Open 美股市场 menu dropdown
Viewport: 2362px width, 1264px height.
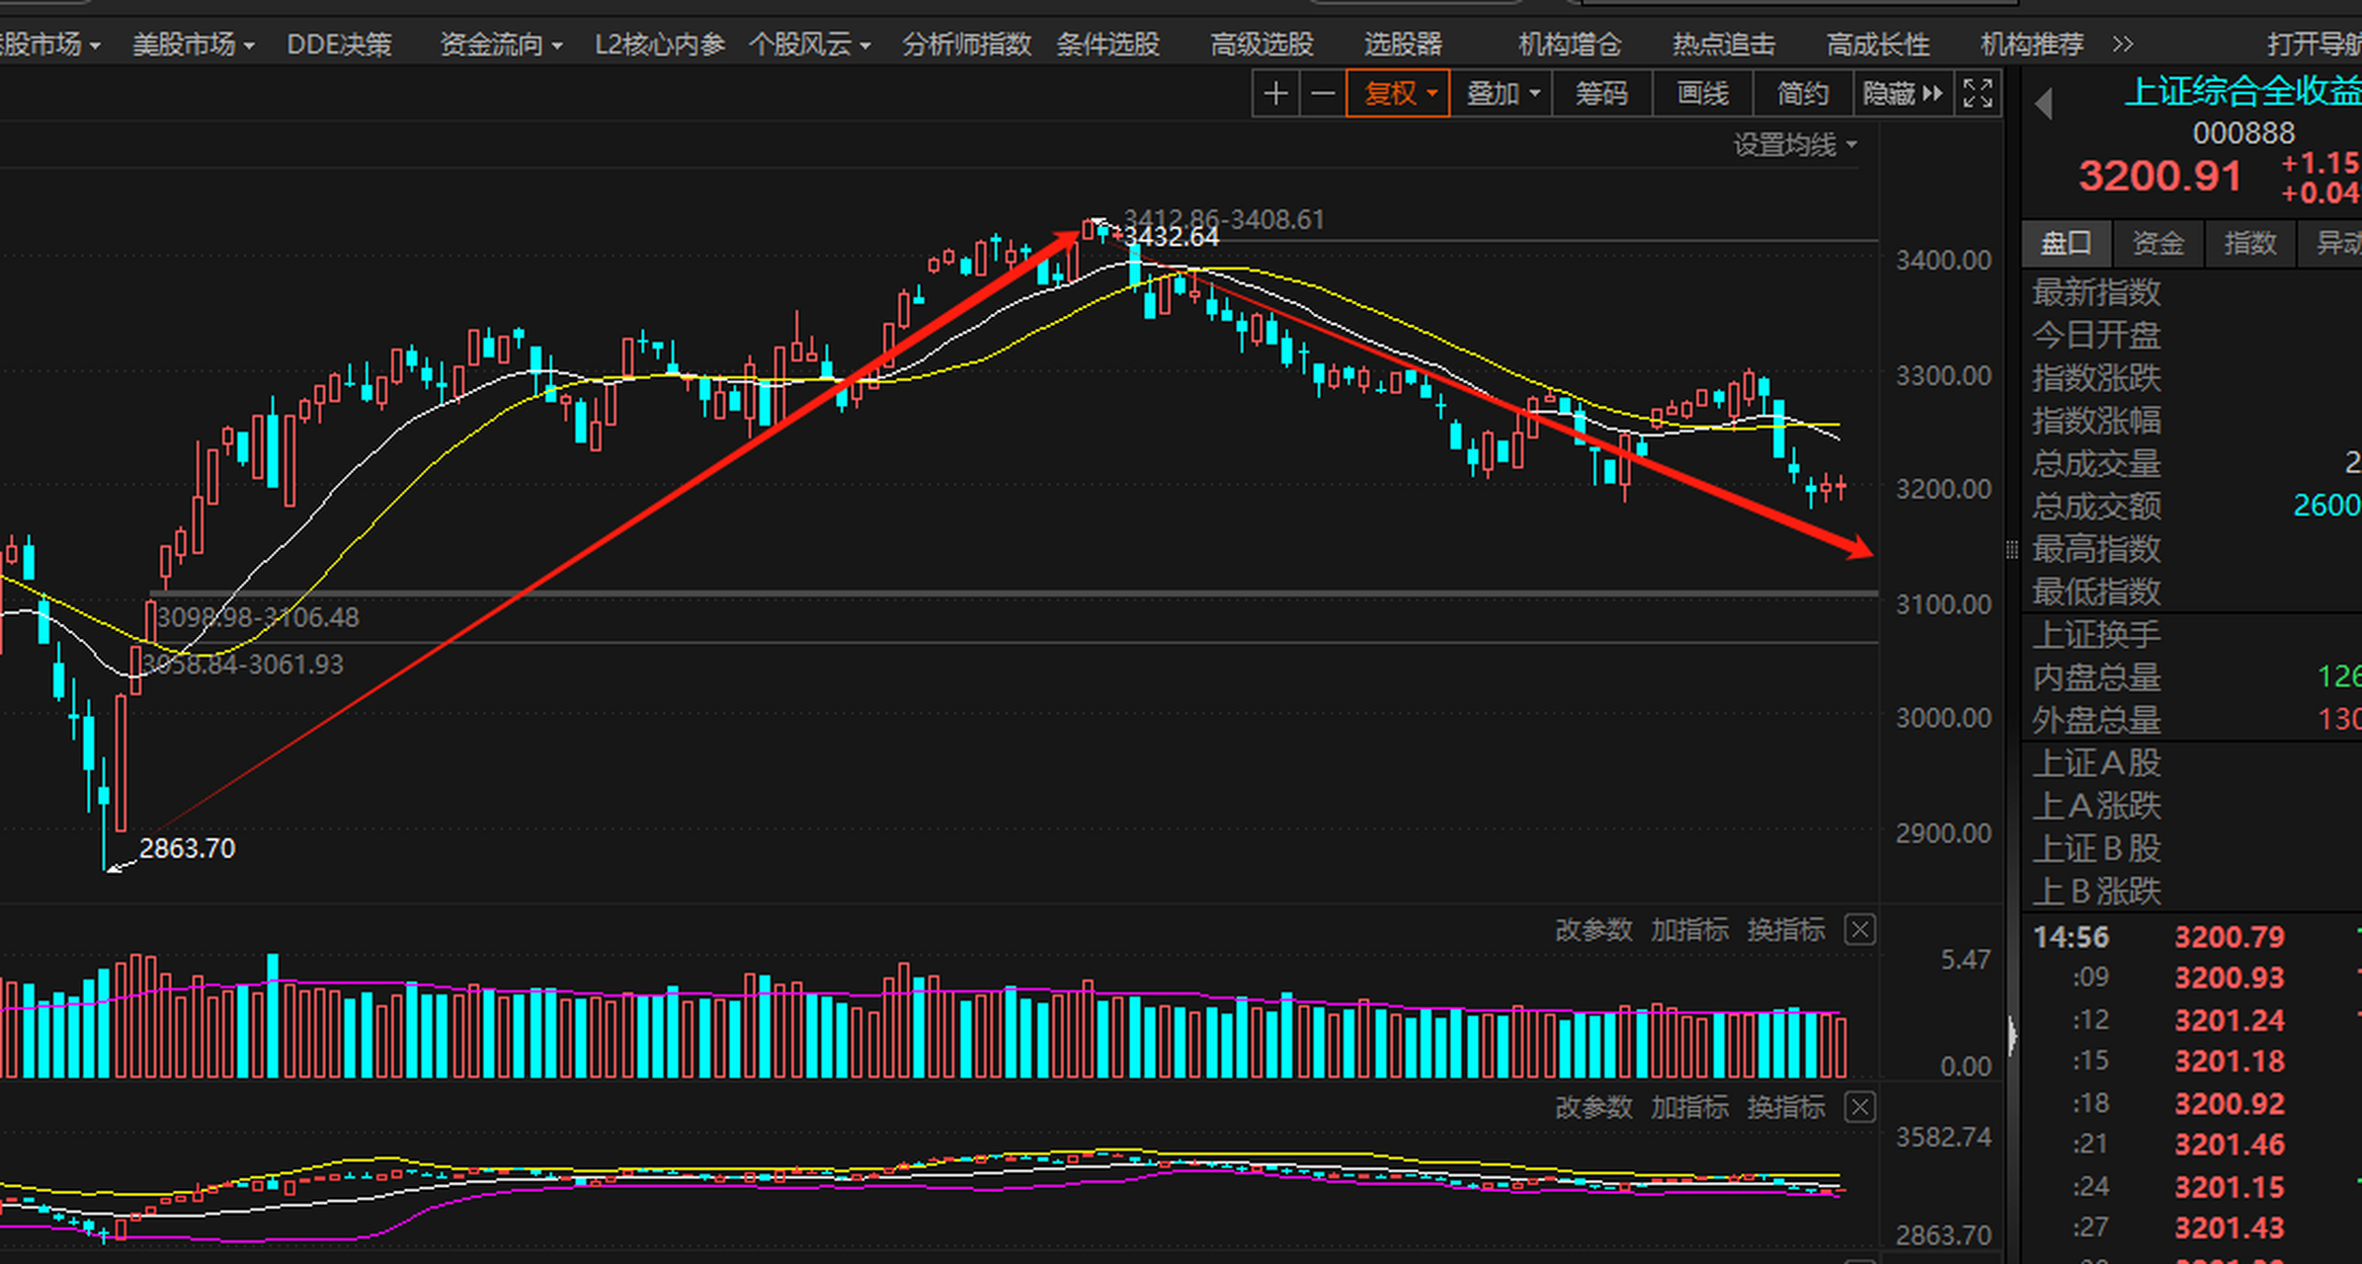point(194,44)
